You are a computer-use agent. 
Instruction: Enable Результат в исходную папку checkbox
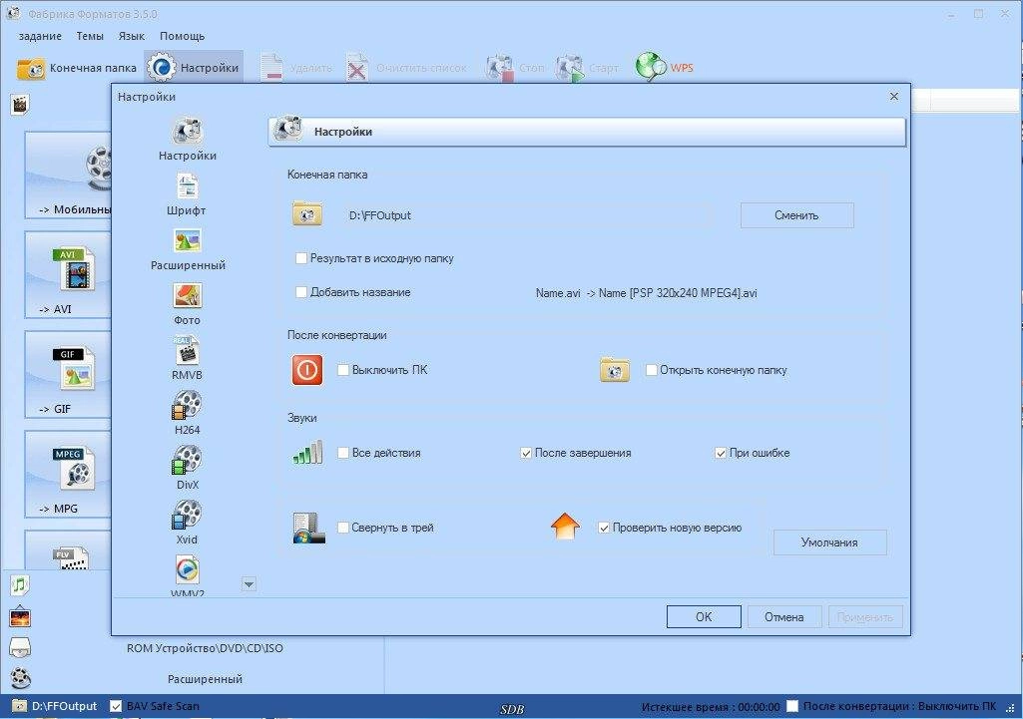(301, 258)
